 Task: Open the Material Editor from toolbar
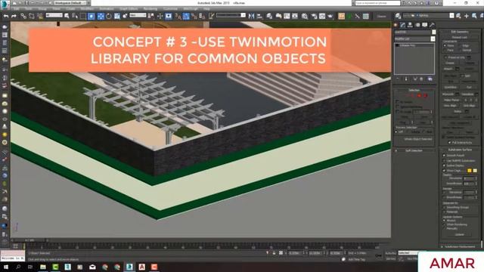coord(305,16)
